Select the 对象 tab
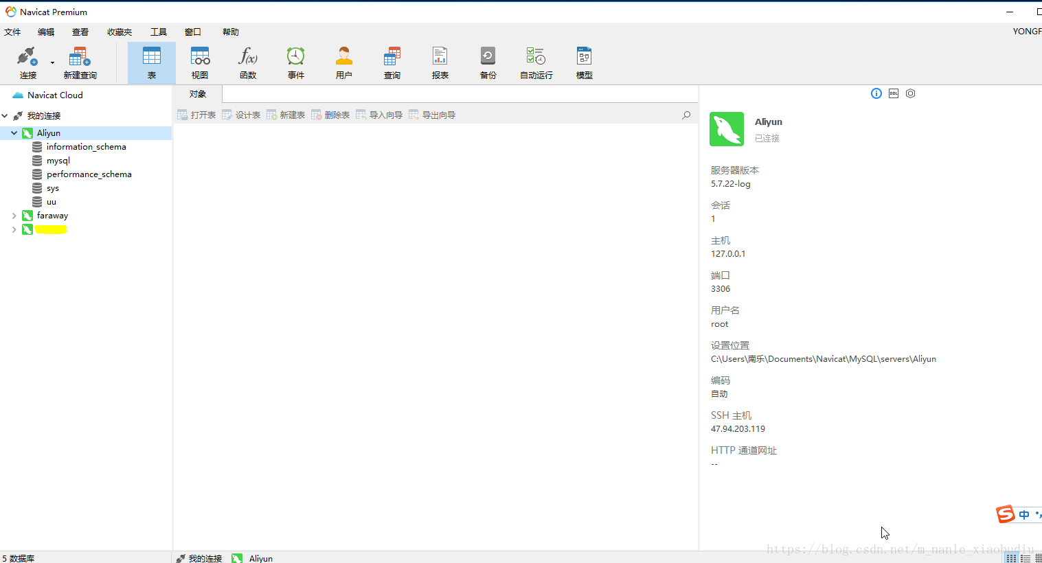1042x563 pixels. 198,94
